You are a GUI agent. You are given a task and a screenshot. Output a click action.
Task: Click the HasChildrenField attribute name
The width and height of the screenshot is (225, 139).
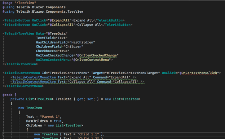click(52, 42)
